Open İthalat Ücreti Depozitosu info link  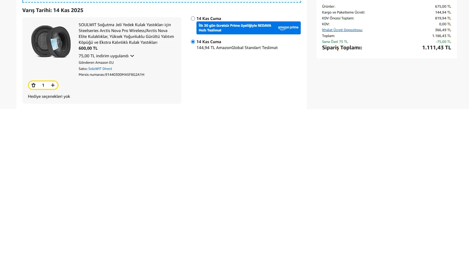tap(342, 30)
